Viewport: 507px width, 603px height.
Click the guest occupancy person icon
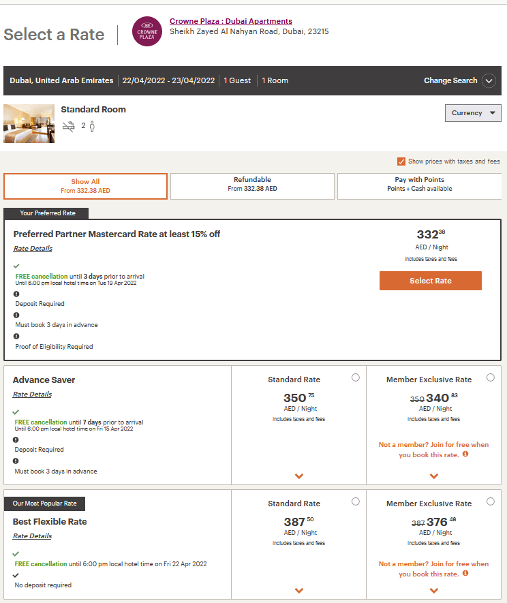[92, 126]
